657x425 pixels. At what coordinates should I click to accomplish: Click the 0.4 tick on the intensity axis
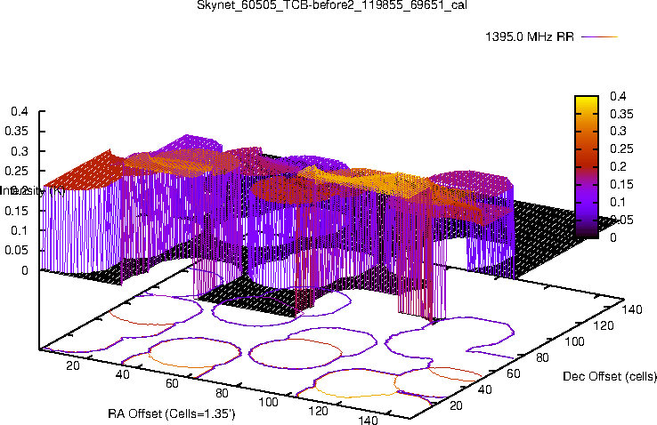tap(20, 111)
